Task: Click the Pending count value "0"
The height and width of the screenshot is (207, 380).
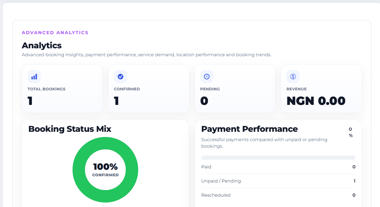Action: (x=204, y=101)
